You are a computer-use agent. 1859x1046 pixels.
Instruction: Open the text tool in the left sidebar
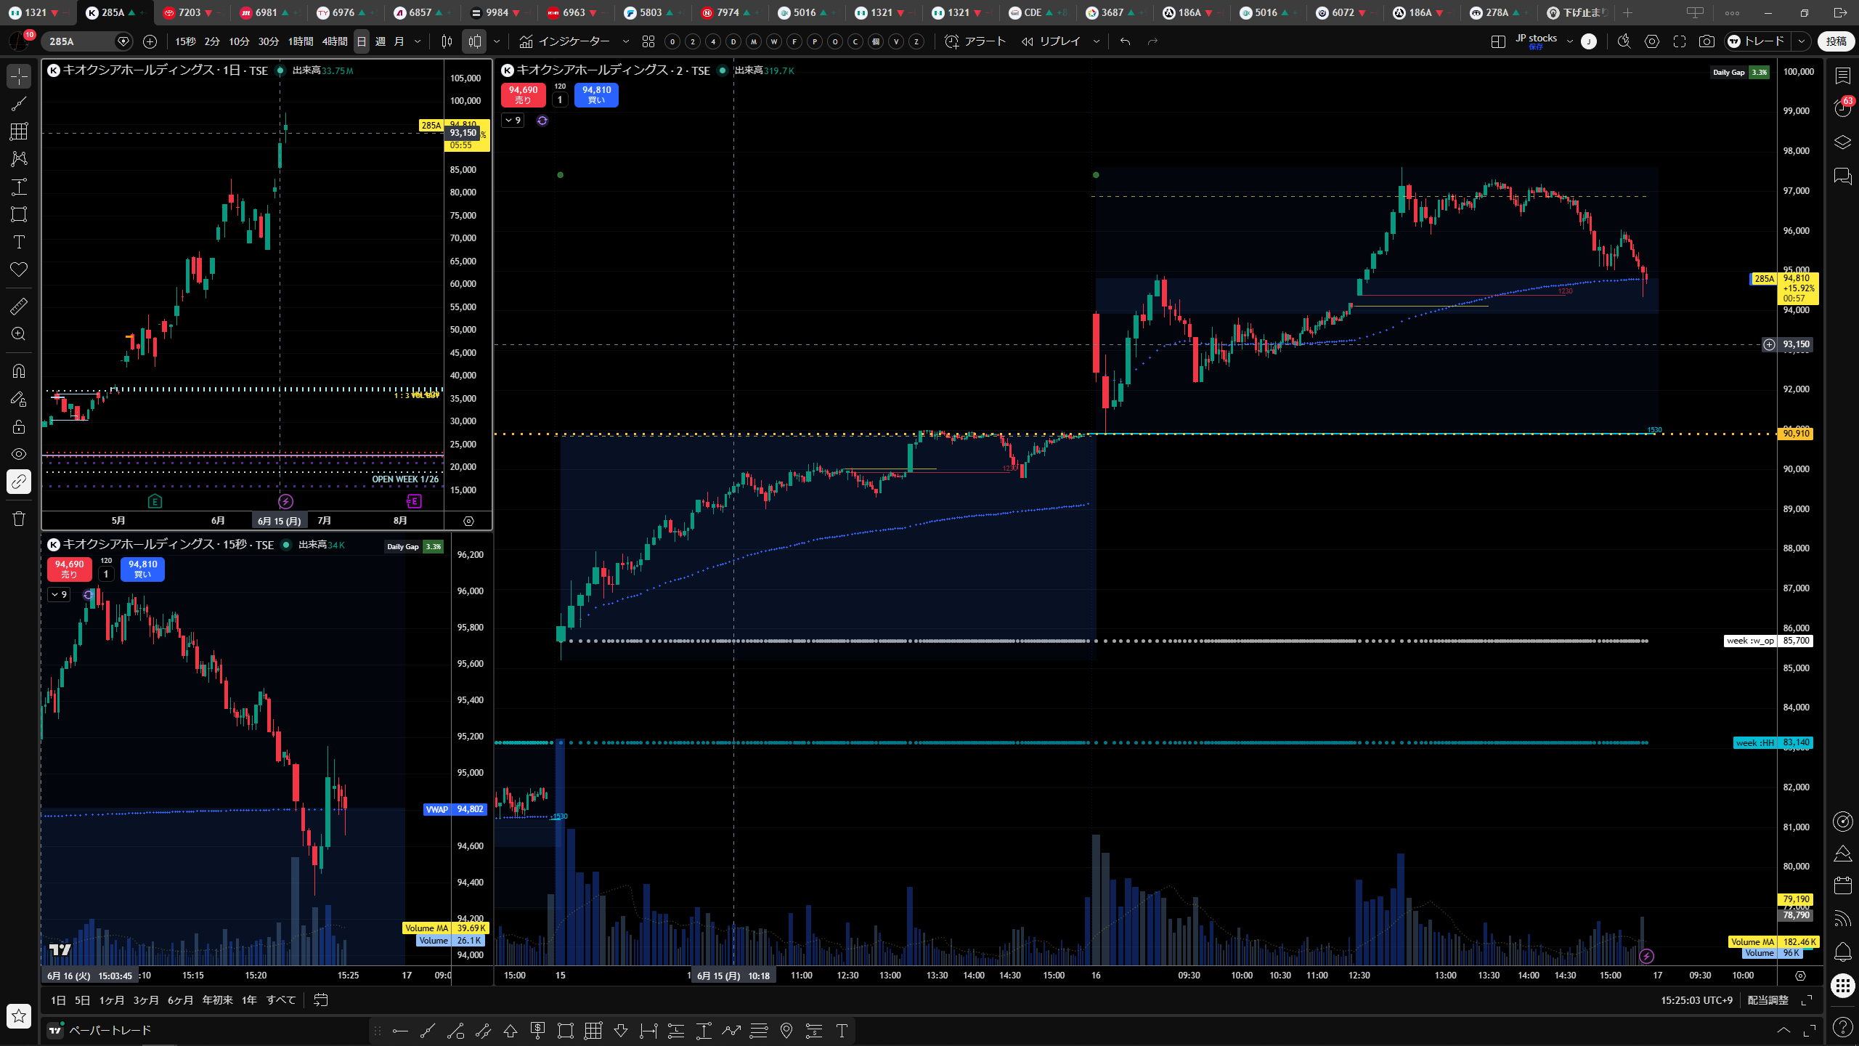click(19, 242)
